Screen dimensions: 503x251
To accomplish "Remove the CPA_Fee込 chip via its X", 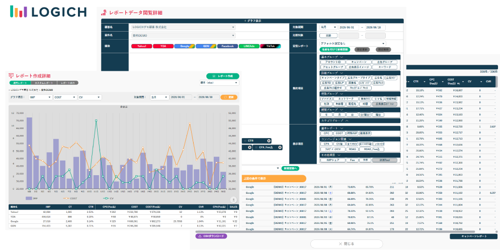I will click(280, 147).
